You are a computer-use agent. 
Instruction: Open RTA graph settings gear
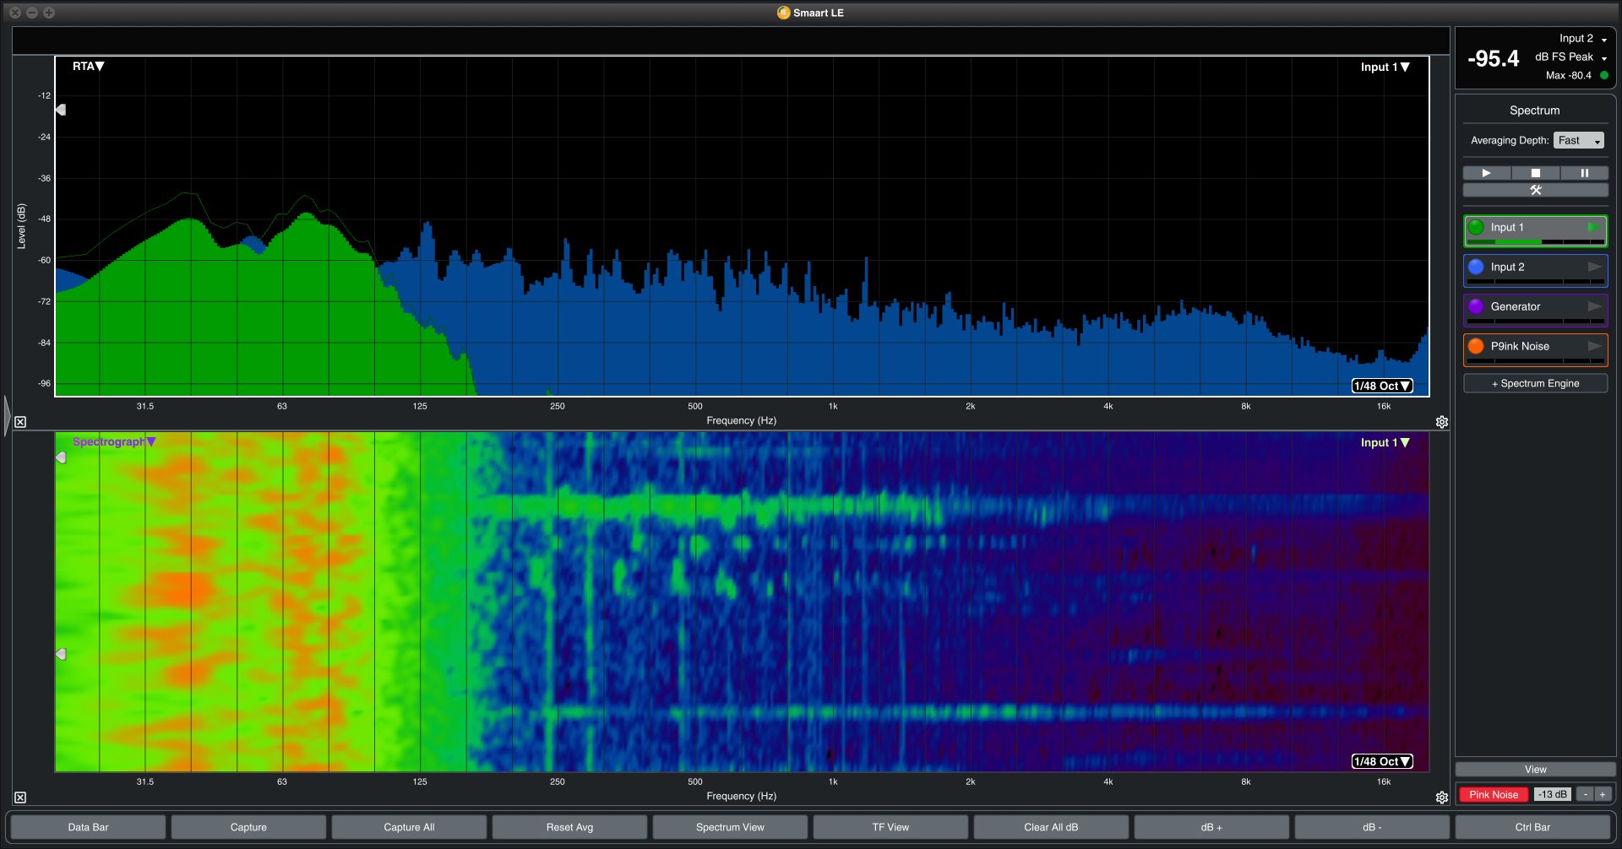click(x=1442, y=422)
